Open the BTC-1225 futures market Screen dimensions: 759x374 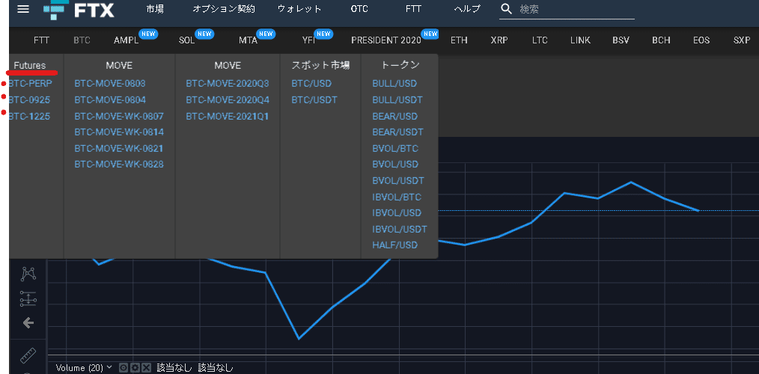pyautogui.click(x=29, y=117)
